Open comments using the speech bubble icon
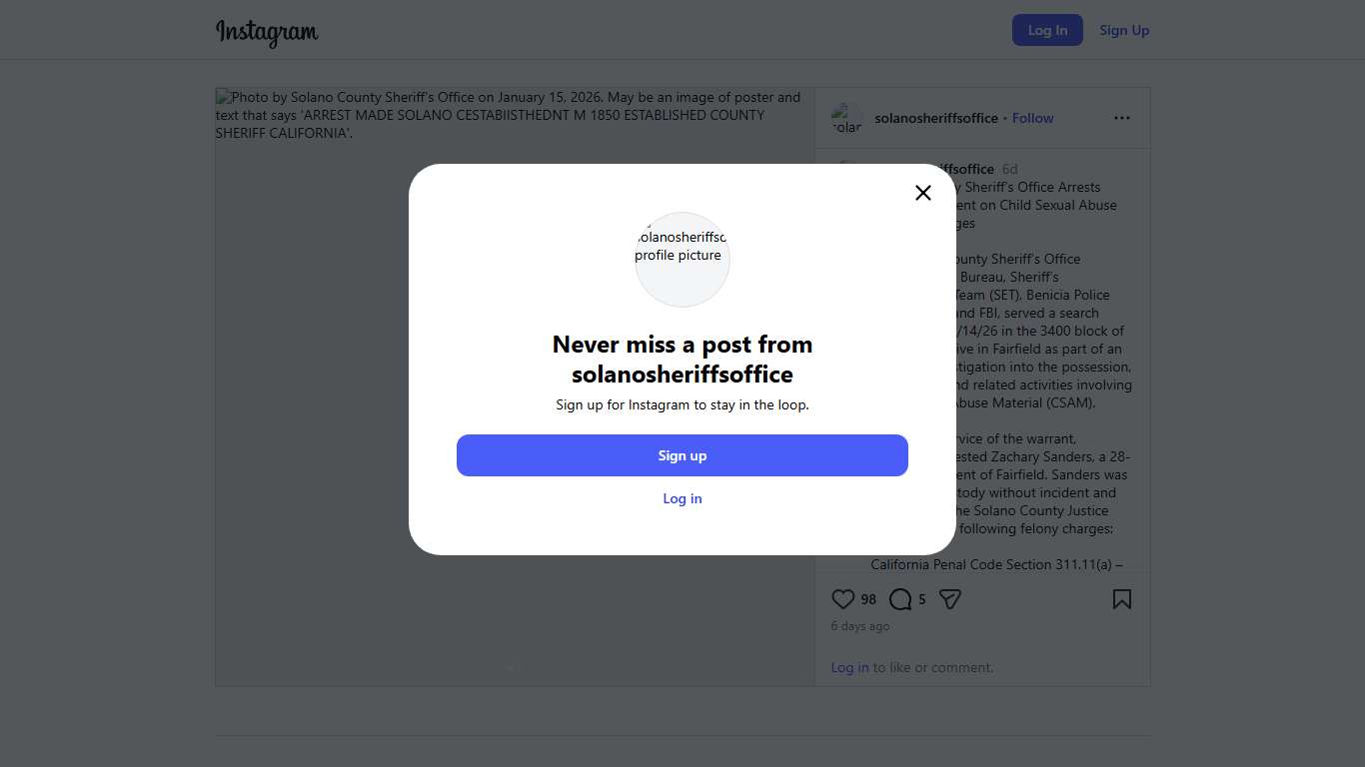This screenshot has height=767, width=1365. pyautogui.click(x=900, y=599)
